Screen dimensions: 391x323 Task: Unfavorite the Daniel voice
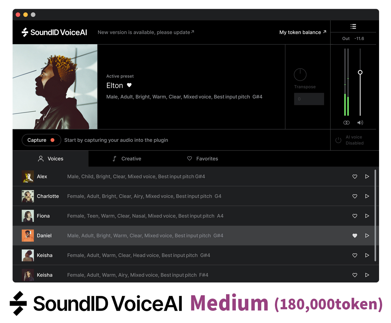tap(355, 235)
